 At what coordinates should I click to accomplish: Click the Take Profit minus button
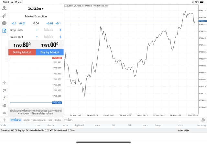pos(37,37)
